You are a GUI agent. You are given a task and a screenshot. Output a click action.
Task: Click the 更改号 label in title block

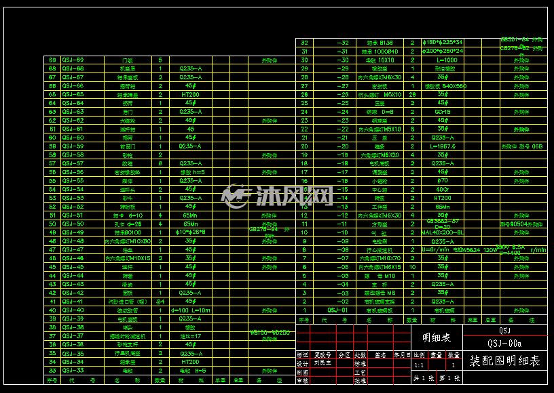(x=322, y=355)
